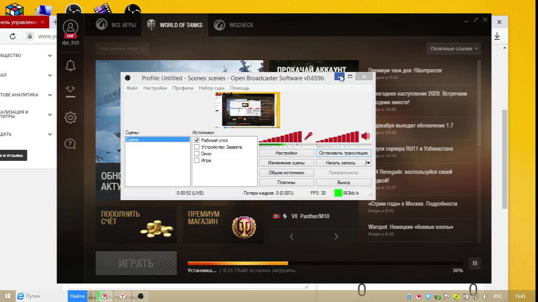Open the Файл menu in OBS

132,88
